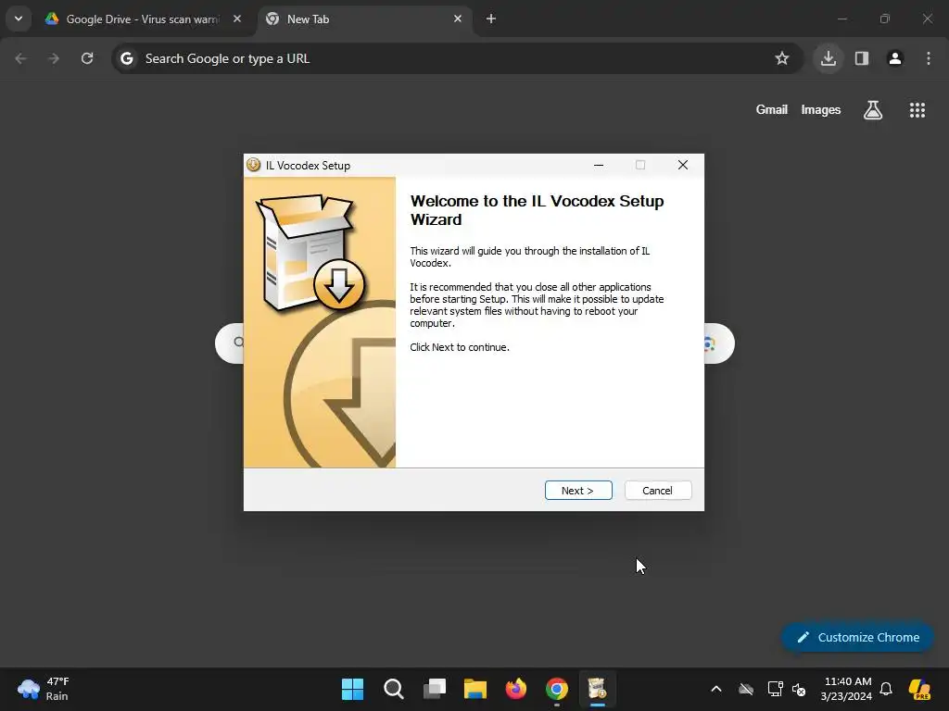Open the weather widget showing 47°F Rain
The height and width of the screenshot is (711, 949).
44,689
